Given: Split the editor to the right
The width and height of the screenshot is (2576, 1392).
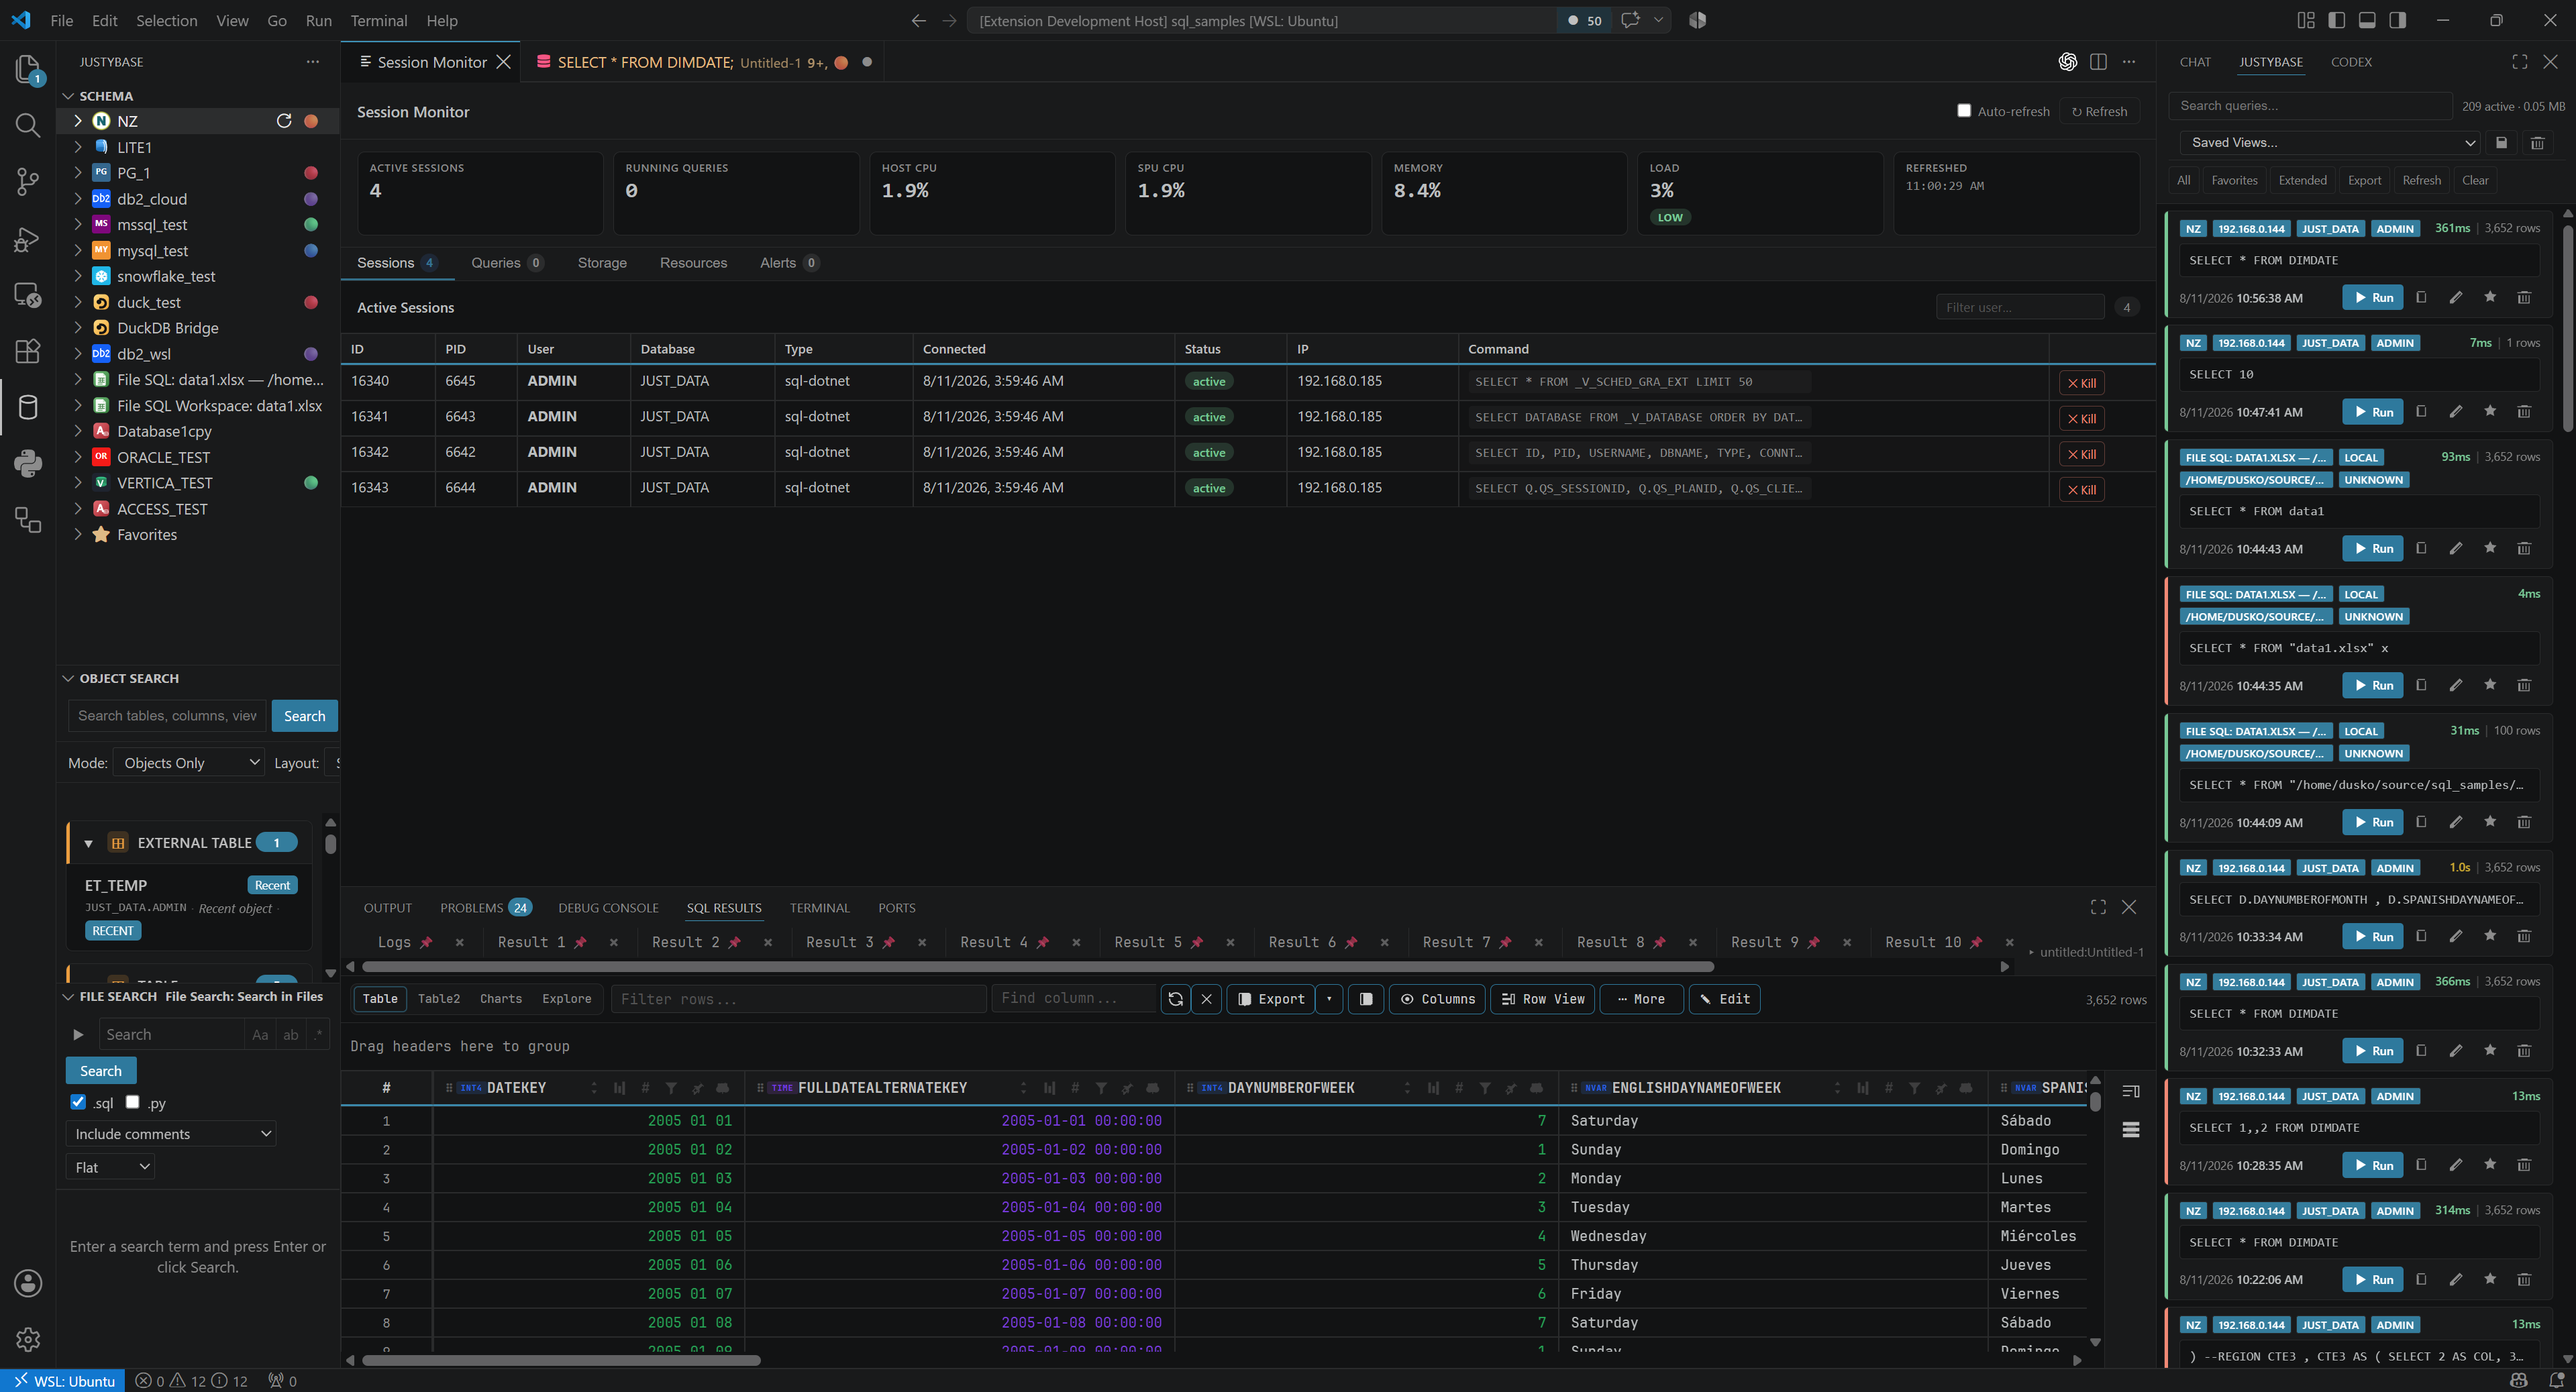Looking at the screenshot, I should click(x=2098, y=62).
